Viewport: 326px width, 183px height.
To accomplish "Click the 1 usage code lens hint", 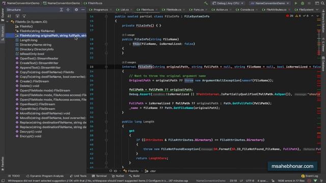I will coord(128,35).
